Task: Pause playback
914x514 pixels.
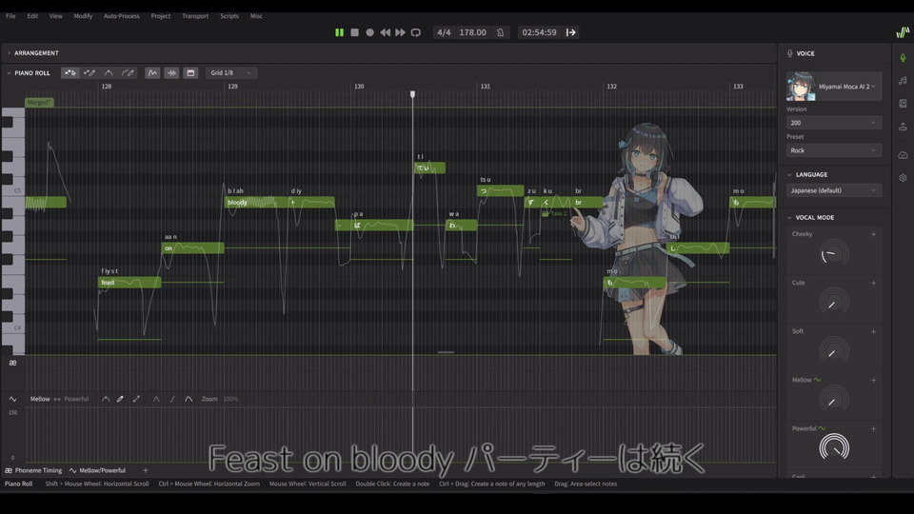Action: 339,32
